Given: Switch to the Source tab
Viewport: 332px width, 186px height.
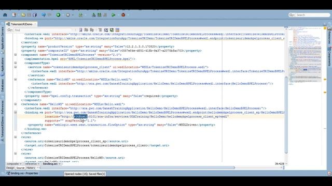Looking at the screenshot, I should [20, 168].
